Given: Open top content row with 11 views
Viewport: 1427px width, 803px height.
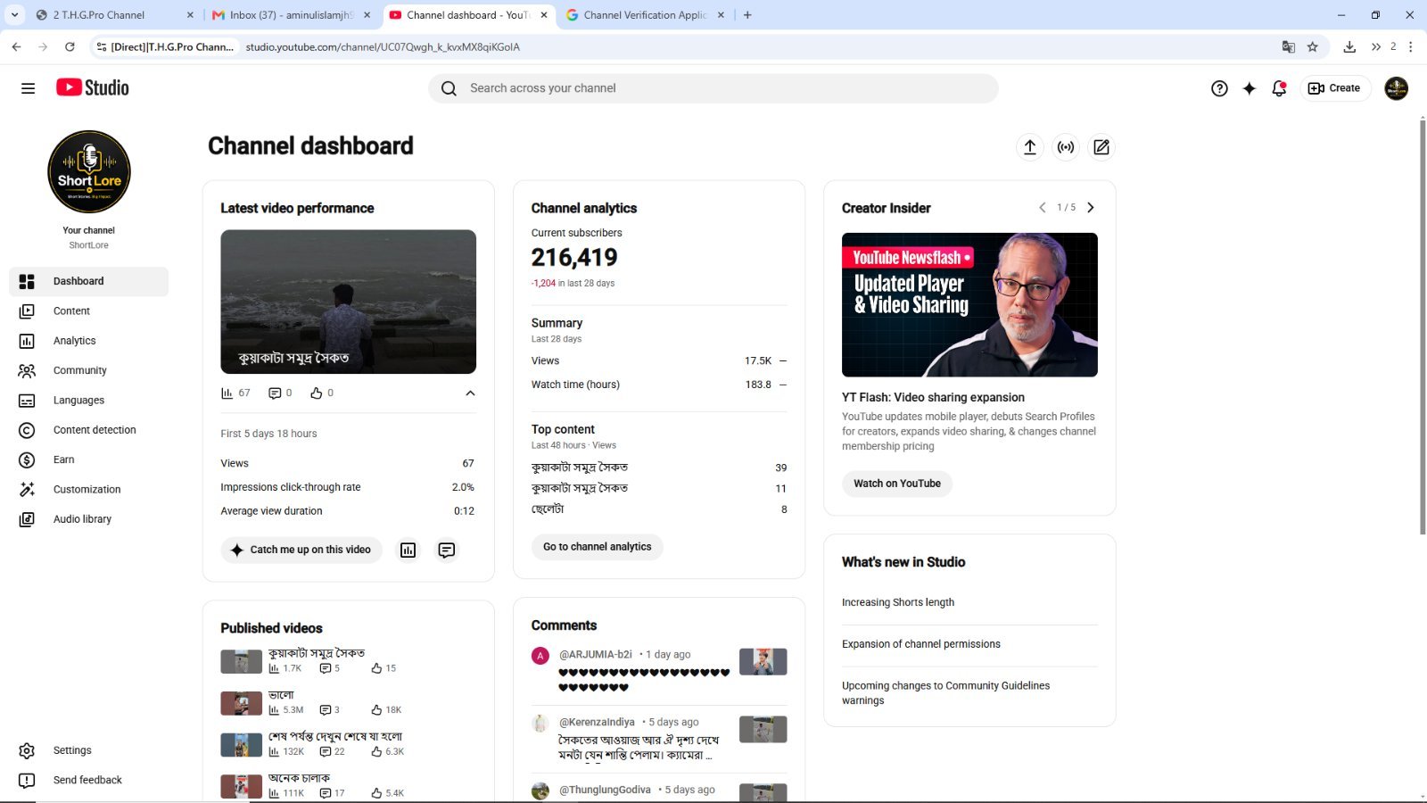Looking at the screenshot, I should pyautogui.click(x=659, y=489).
